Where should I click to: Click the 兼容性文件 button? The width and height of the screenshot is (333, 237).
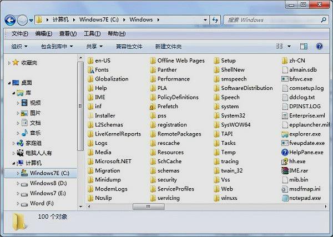[x=129, y=46]
